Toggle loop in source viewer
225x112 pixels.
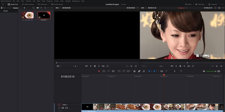point(107,66)
